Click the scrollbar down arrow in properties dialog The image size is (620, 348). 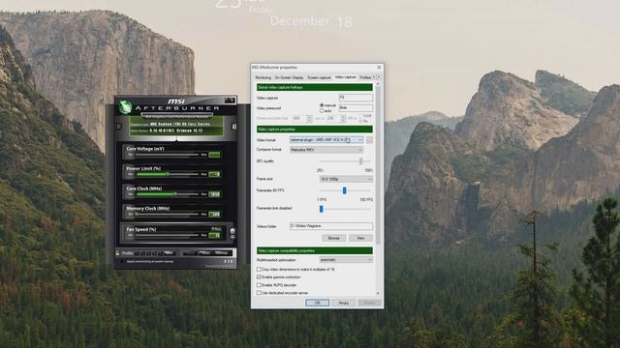coord(378,293)
